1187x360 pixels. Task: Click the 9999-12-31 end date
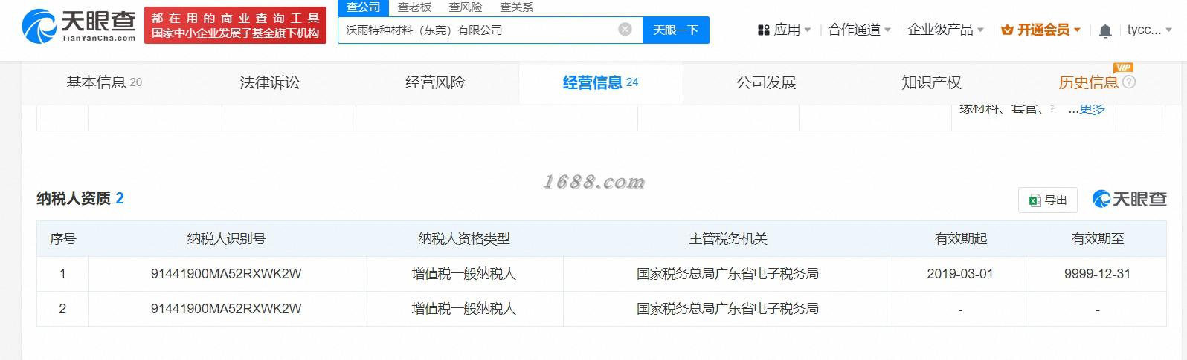click(x=1098, y=274)
